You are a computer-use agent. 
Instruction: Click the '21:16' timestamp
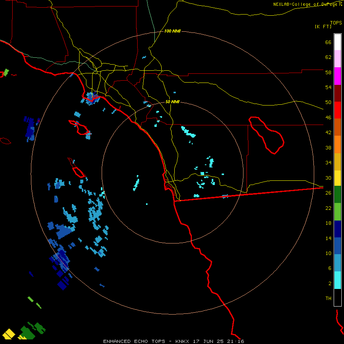tap(236, 341)
